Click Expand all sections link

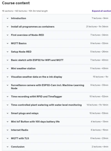(102, 11)
